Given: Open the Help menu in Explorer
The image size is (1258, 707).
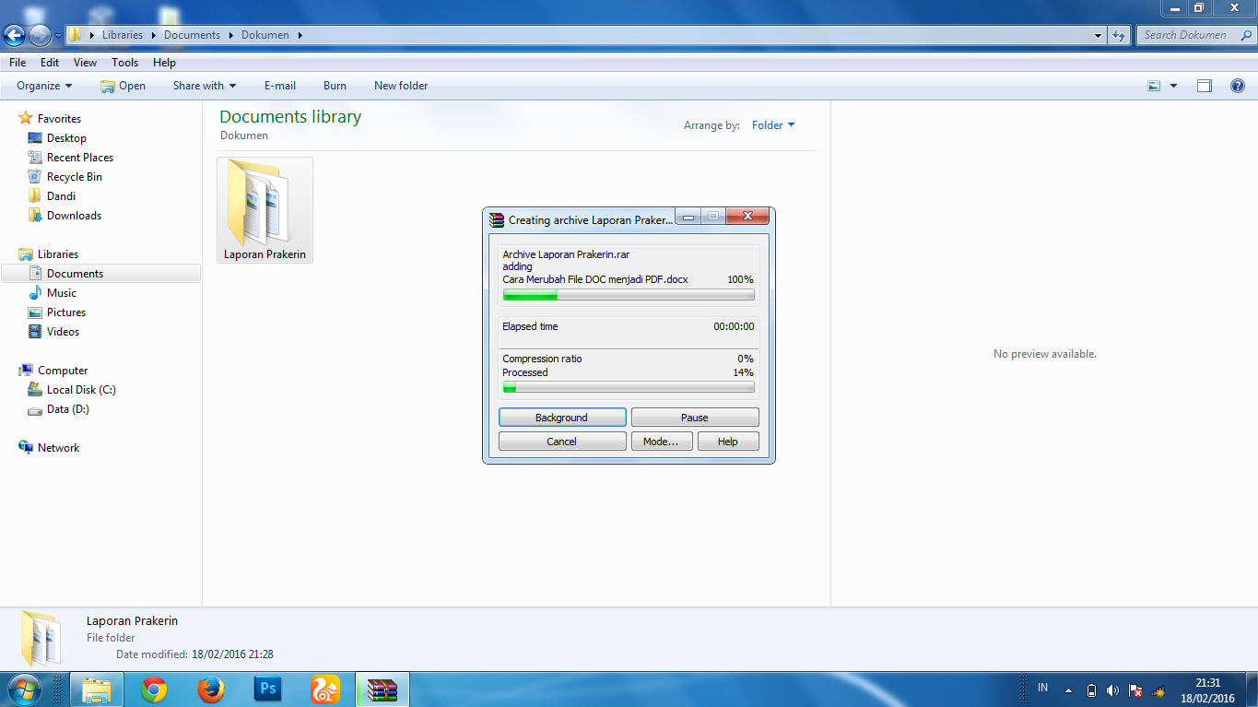Looking at the screenshot, I should tap(164, 63).
